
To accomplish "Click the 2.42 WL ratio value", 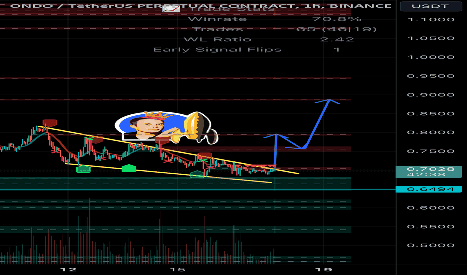I will (x=337, y=39).
